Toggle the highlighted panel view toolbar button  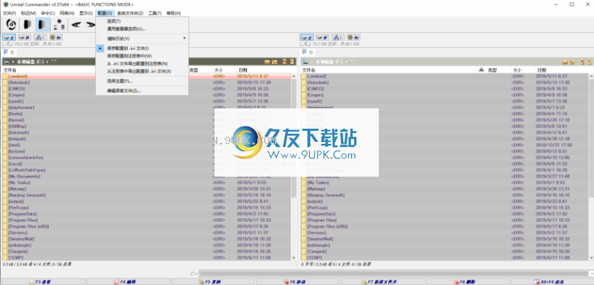coord(43,25)
